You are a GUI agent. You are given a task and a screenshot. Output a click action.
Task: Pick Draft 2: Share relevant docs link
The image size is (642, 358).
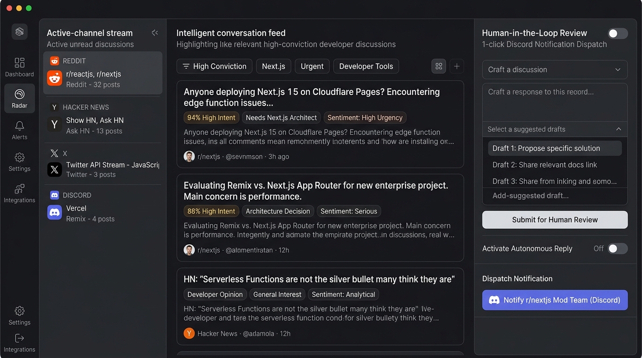click(555, 165)
